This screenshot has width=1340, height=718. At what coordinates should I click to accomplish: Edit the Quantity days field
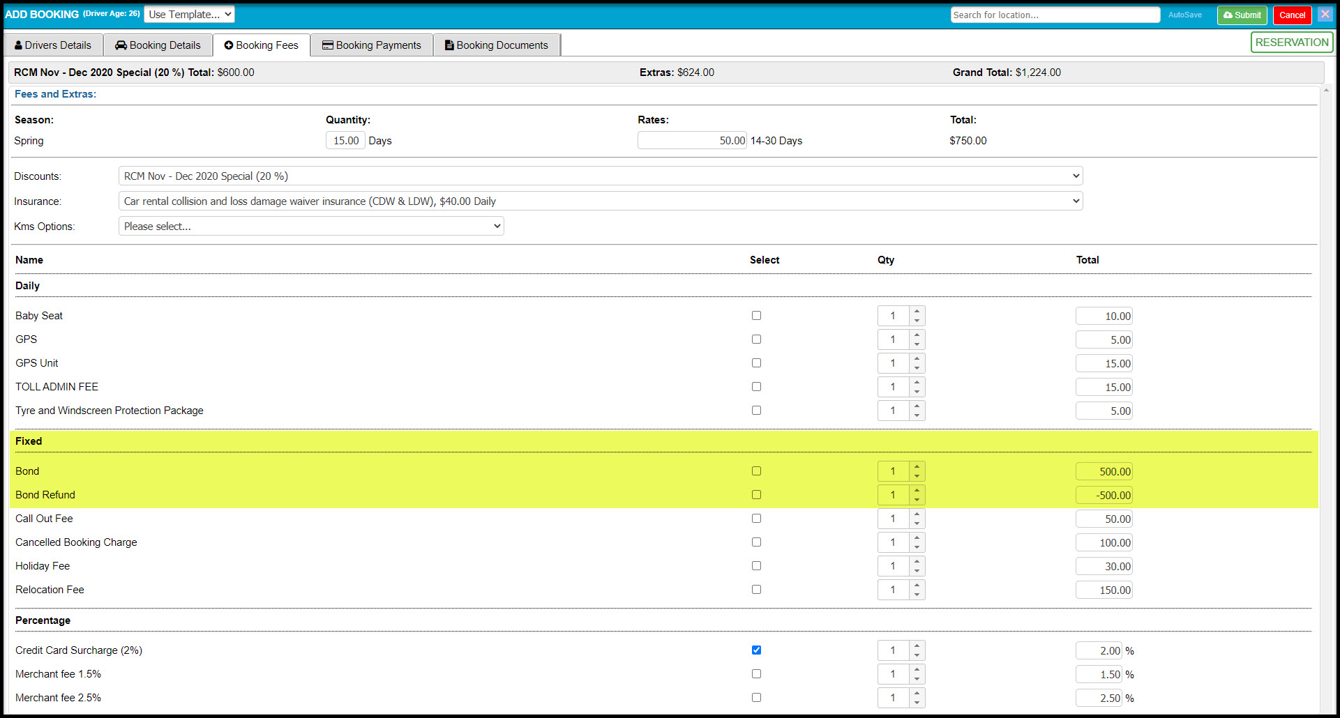(345, 141)
